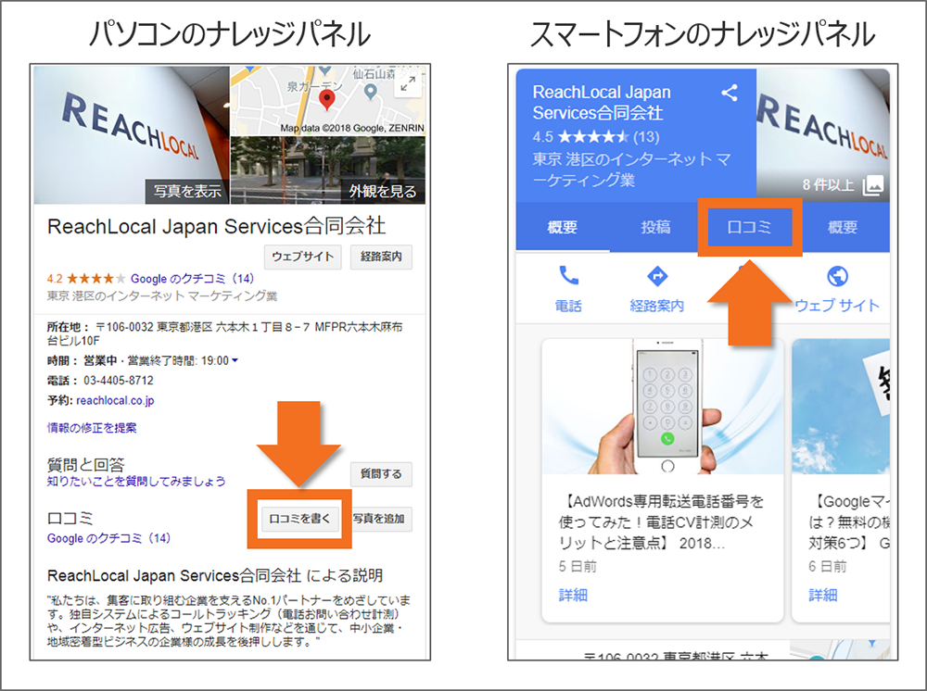
Task: Open the map thumbnail in PC panel
Action: tap(327, 100)
